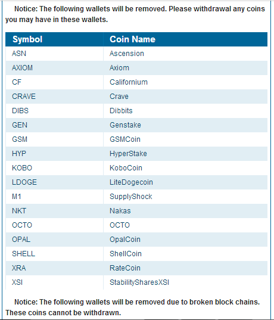
Task: Select the M1 symbol cell
Action: point(54,196)
